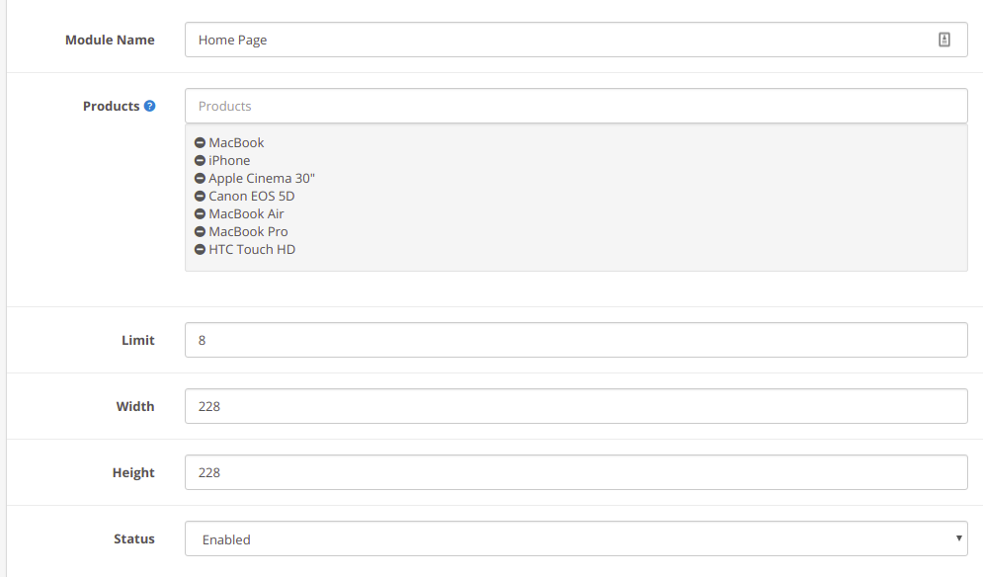This screenshot has height=577, width=983.
Task: Select the Status label text
Action: click(x=134, y=538)
